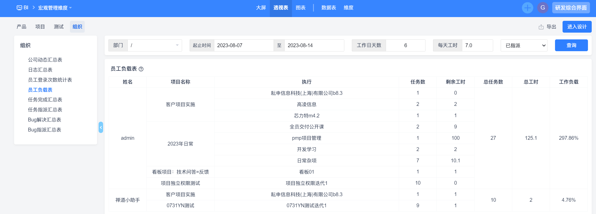Click help icon next to 员工负载表 title

141,69
